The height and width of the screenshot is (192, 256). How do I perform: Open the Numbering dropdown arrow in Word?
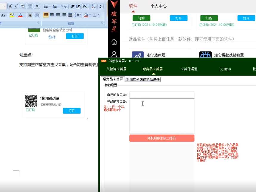[59, 6]
